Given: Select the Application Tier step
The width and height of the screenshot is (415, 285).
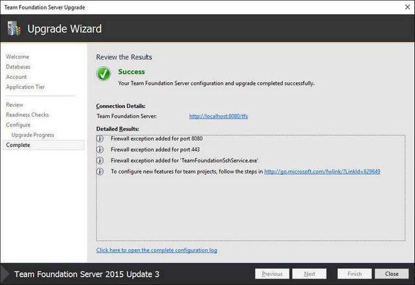Looking at the screenshot, I should point(25,87).
